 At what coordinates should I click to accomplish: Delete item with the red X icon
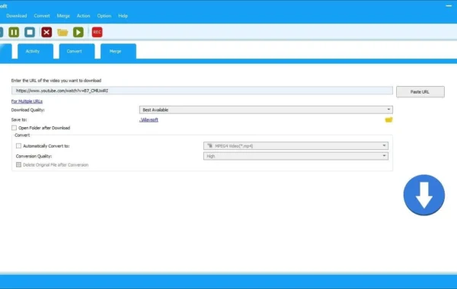pos(46,32)
